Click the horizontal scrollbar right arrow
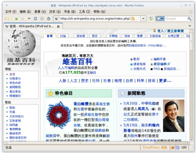This screenshot has height=153, width=196. point(188,143)
